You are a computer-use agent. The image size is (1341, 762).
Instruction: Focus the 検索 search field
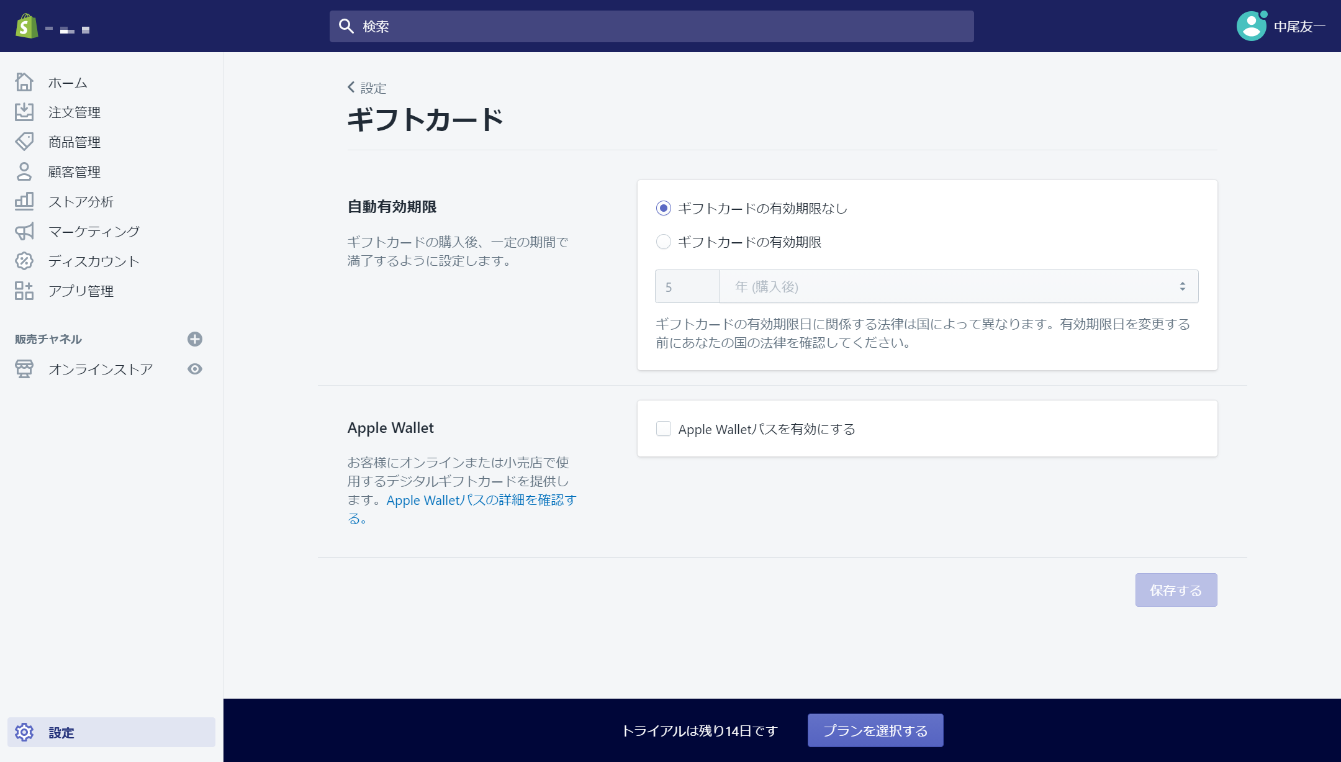652,26
